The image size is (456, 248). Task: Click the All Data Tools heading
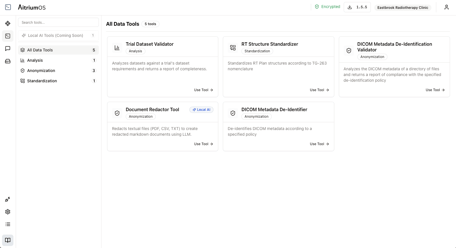[123, 24]
